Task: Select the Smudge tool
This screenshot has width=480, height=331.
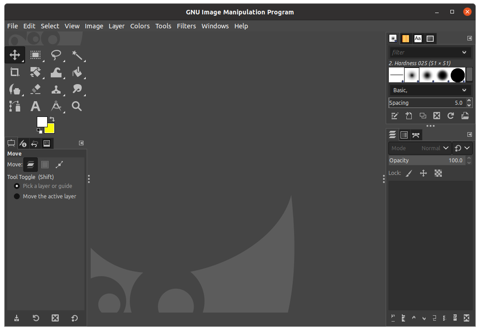Action: [x=77, y=89]
